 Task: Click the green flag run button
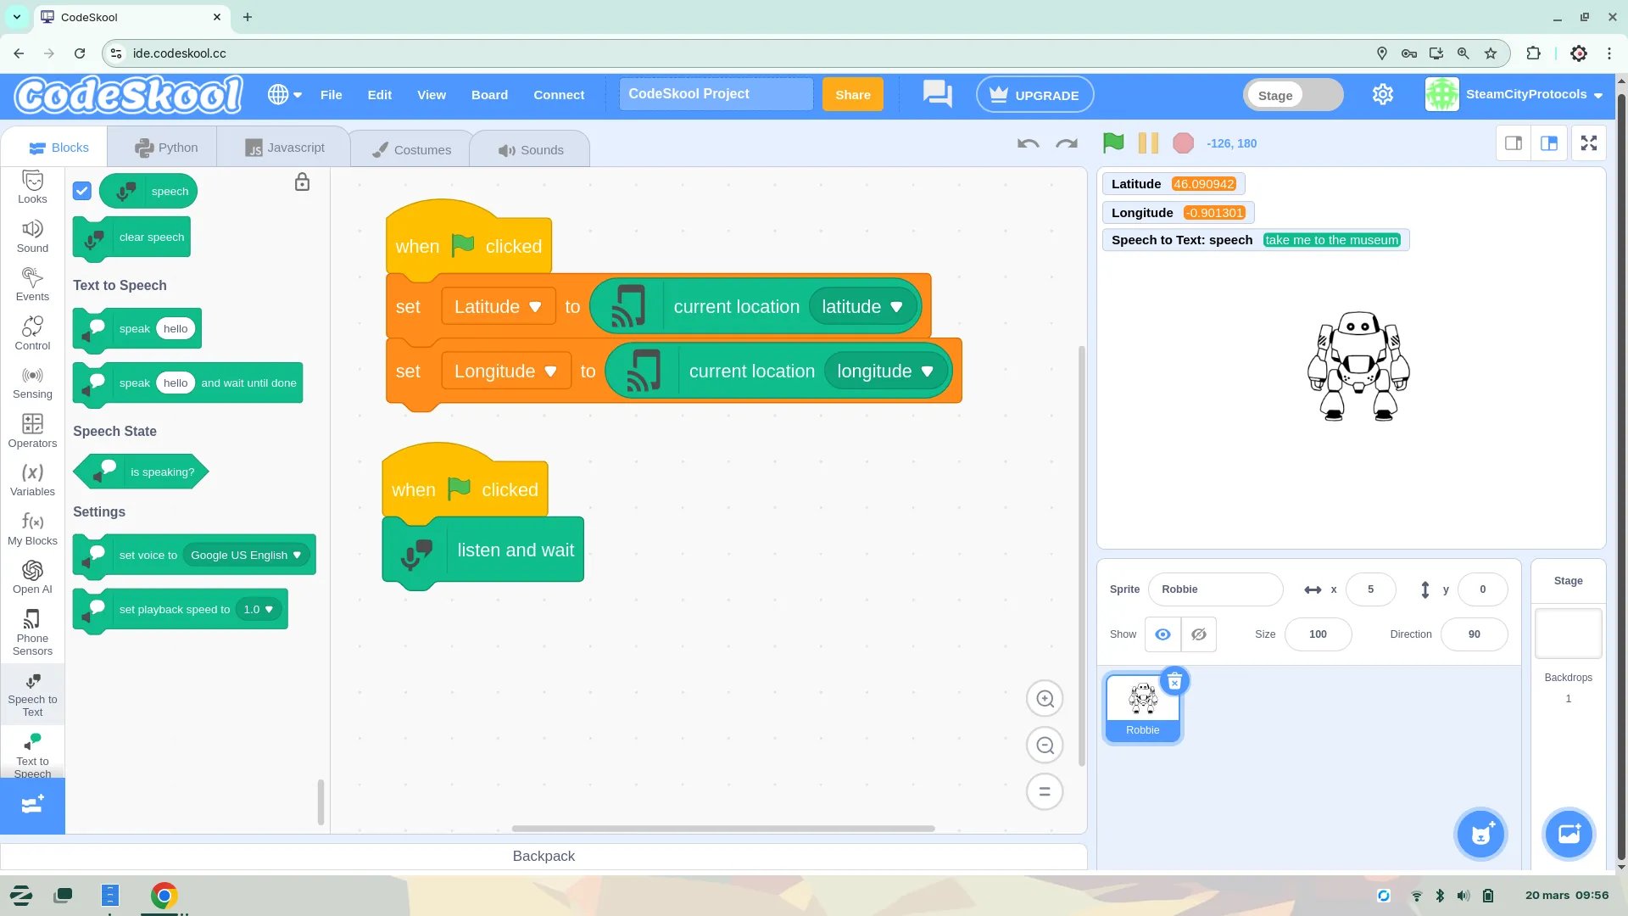(x=1113, y=143)
